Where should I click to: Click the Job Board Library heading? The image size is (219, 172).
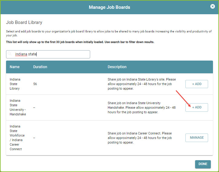[x=24, y=22]
